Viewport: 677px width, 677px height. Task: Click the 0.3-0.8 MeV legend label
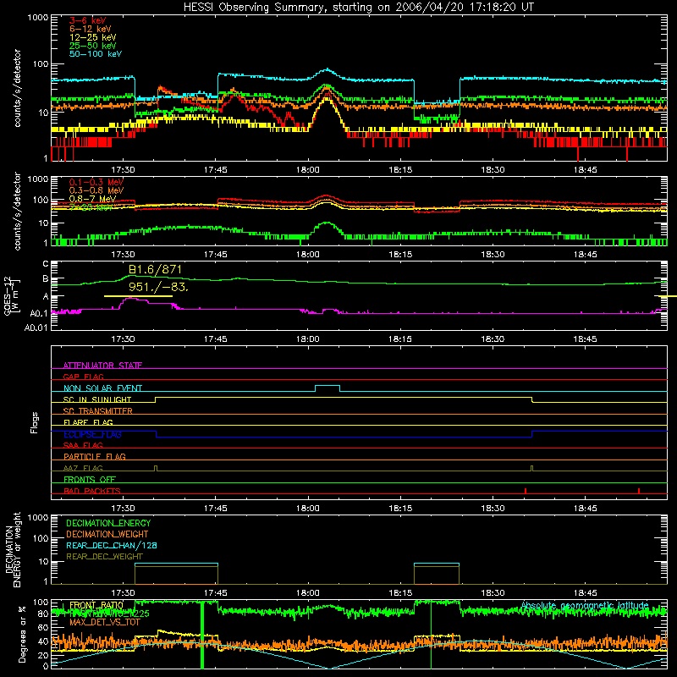click(x=96, y=190)
